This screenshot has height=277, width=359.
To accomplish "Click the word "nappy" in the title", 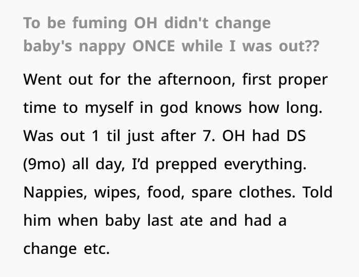I will 99,47.
